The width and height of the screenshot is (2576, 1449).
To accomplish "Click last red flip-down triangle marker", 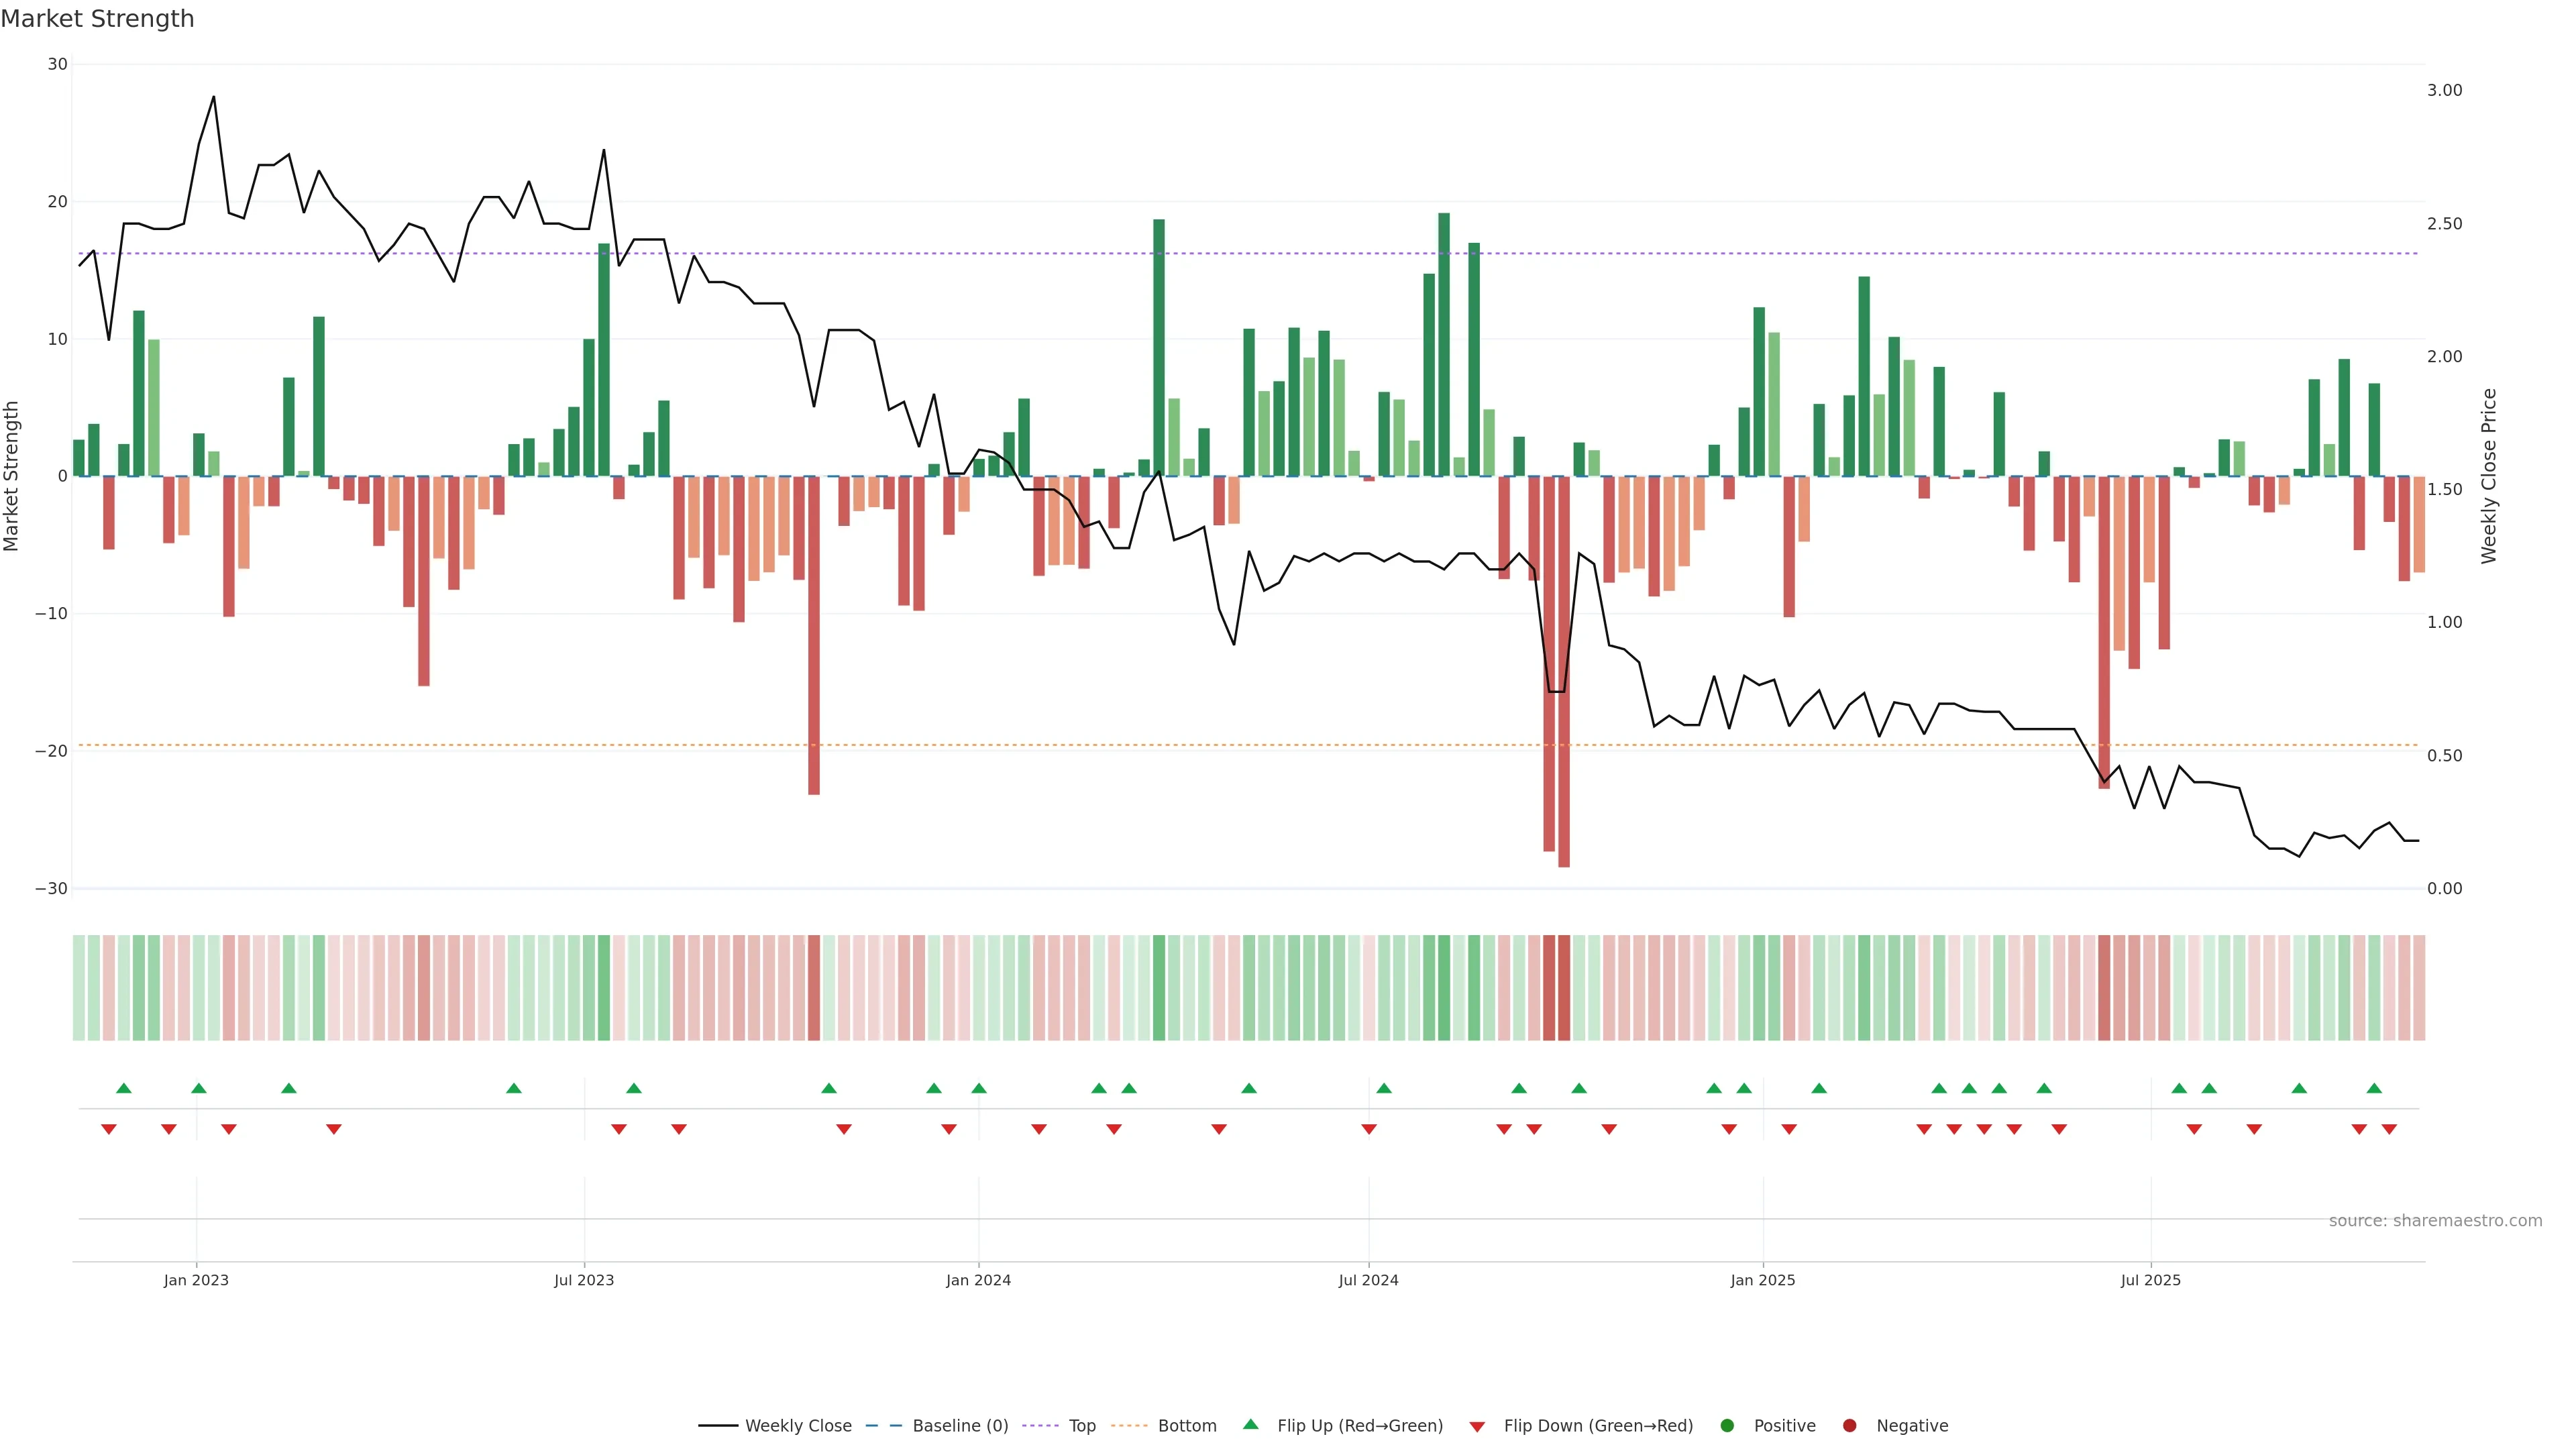I will [x=2389, y=1129].
